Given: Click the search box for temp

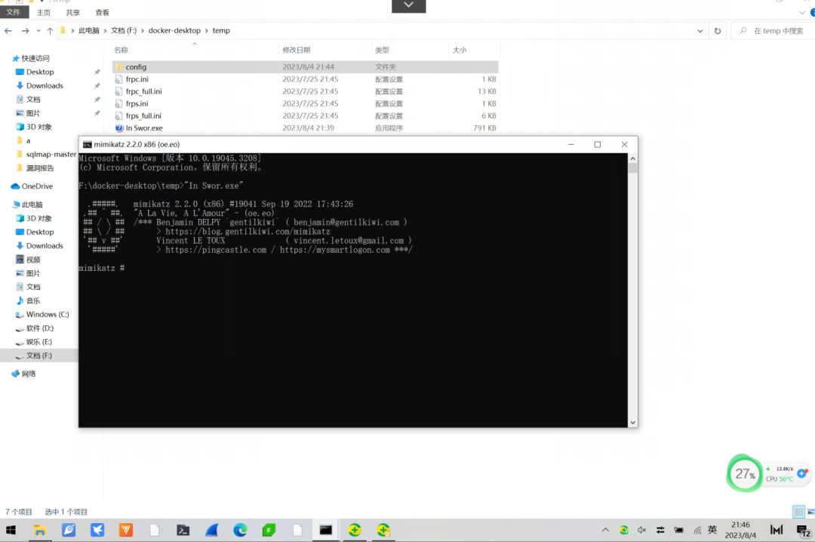Looking at the screenshot, I should point(774,31).
